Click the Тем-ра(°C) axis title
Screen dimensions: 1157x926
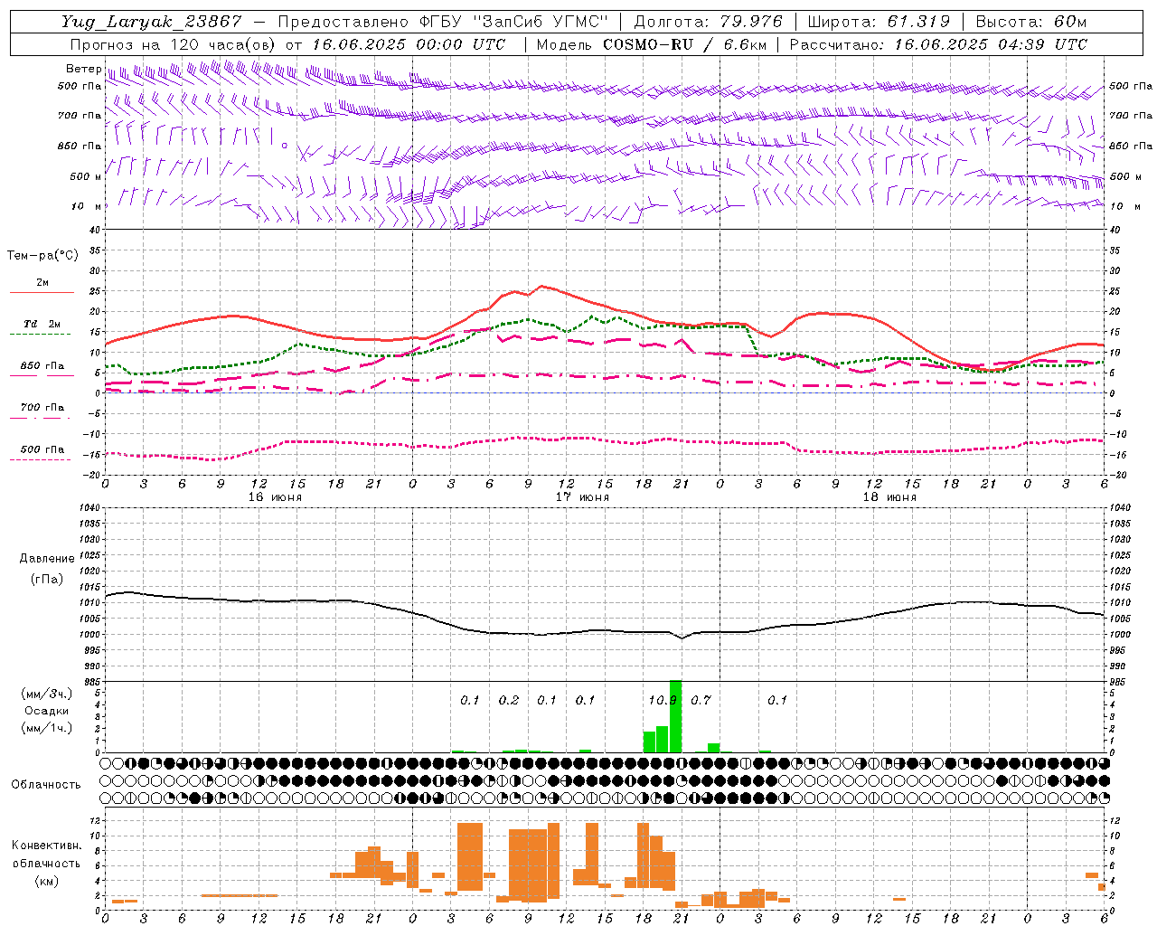click(x=42, y=256)
